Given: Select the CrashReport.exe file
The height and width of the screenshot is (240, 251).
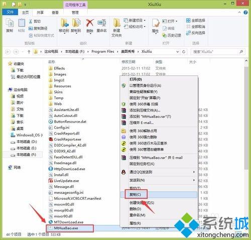Looking at the screenshot, I should [x=65, y=139].
